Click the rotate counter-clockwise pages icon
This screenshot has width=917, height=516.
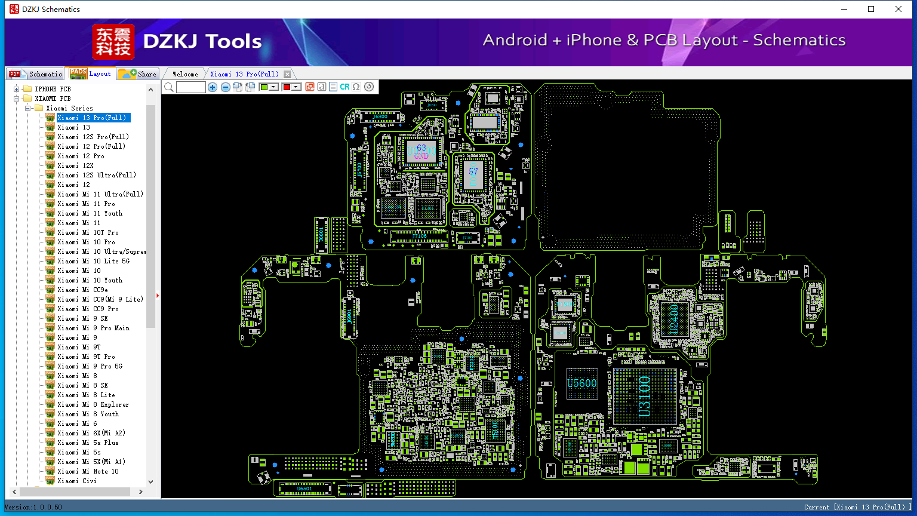[x=250, y=87]
